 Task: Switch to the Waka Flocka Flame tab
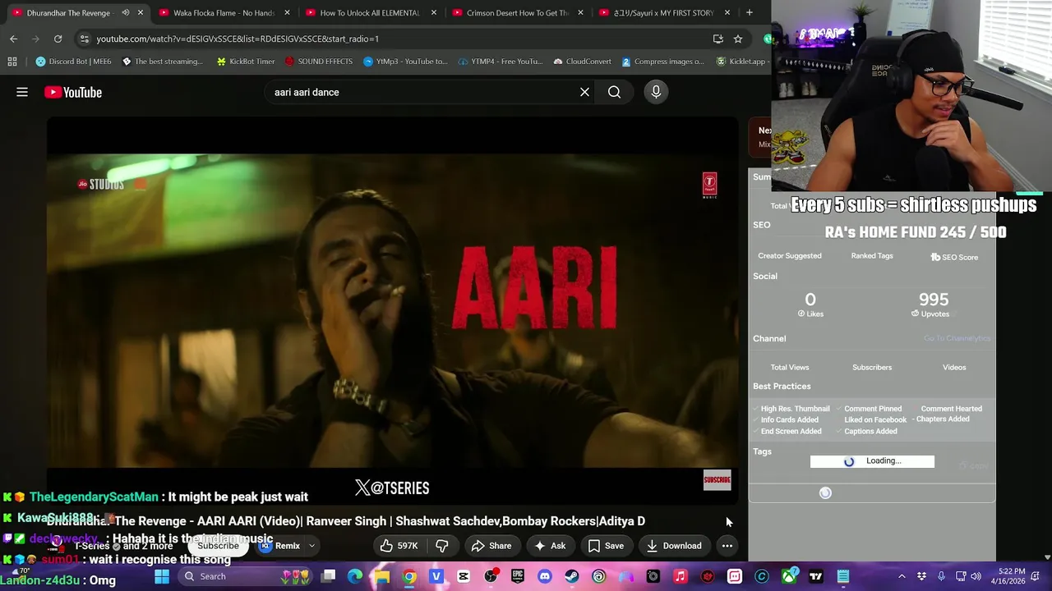(223, 12)
